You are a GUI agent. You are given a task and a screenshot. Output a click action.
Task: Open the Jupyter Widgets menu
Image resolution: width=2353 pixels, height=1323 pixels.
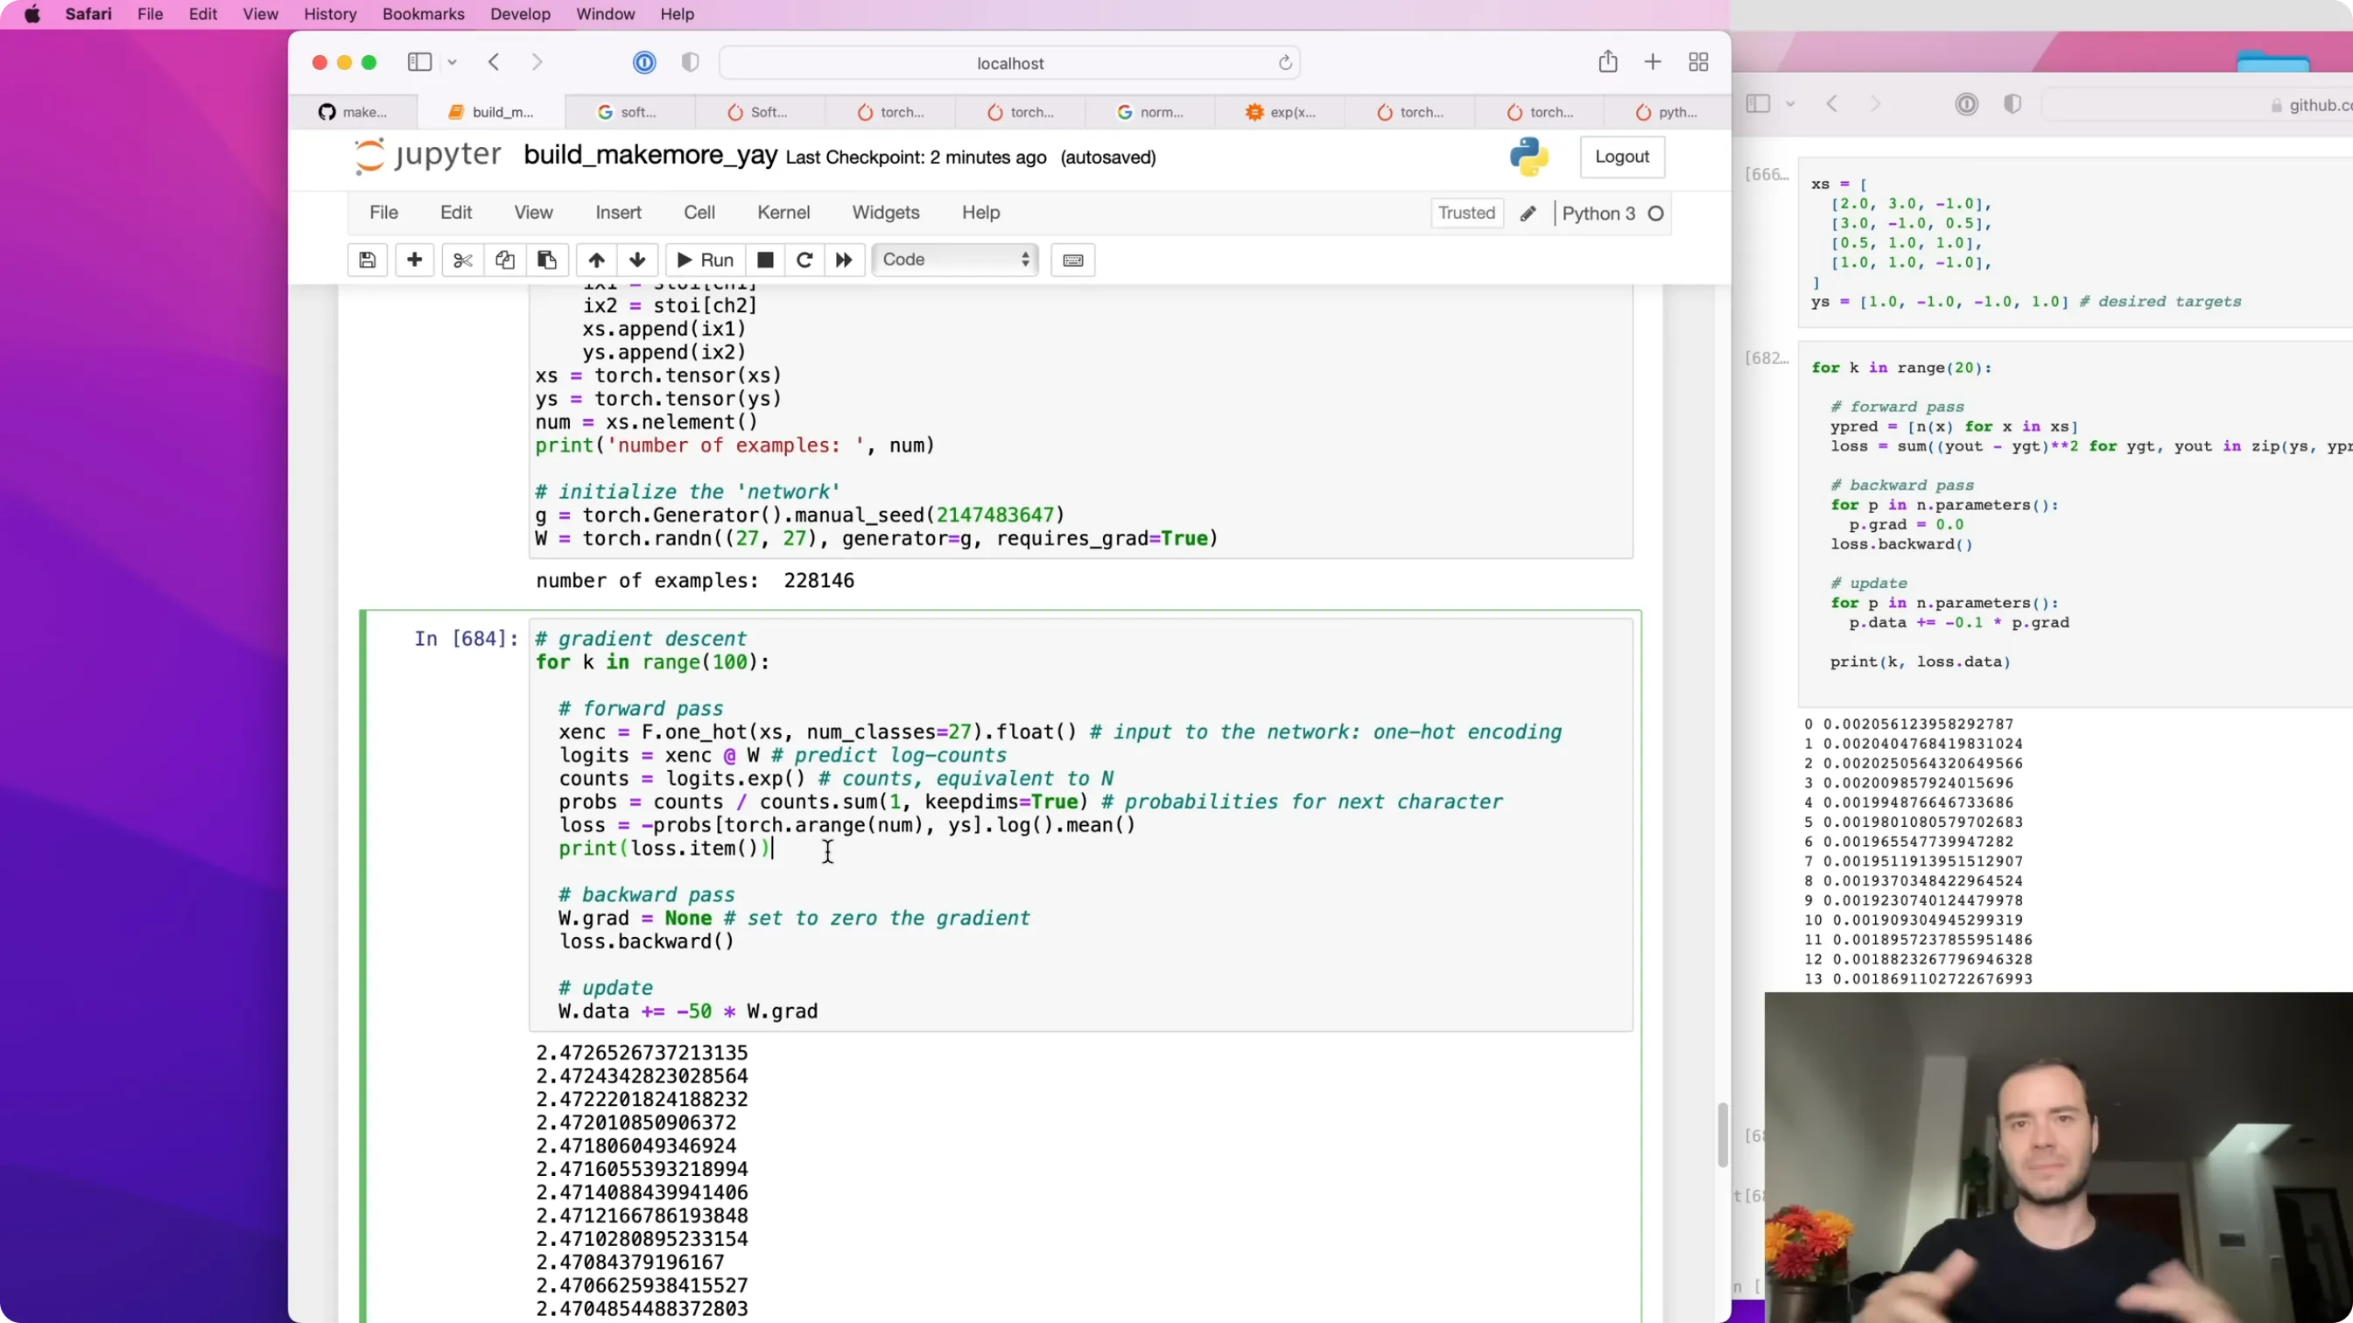[x=886, y=213]
